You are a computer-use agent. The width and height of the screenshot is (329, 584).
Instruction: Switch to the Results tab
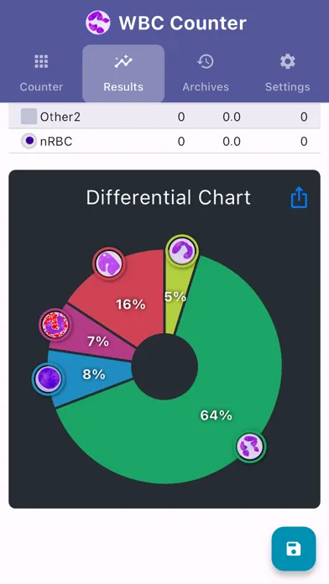123,74
